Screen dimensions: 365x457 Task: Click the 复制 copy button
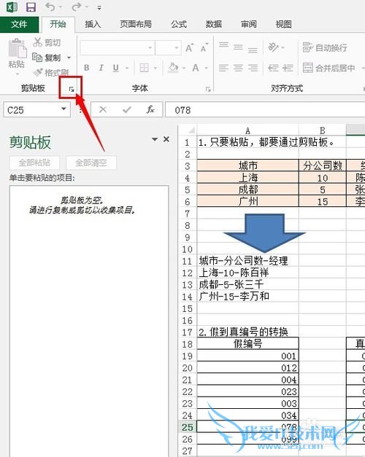[47, 58]
